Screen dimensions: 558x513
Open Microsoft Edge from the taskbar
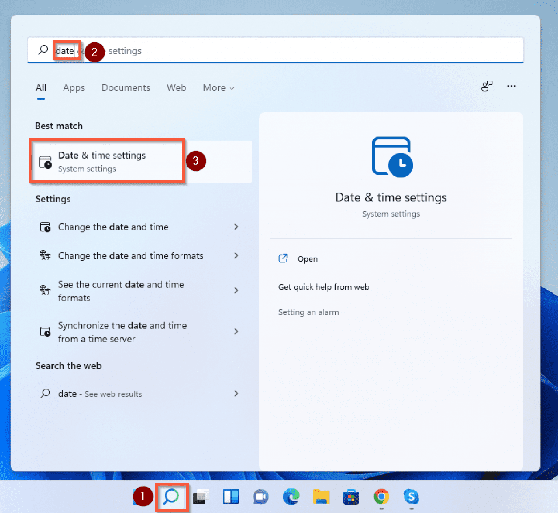pos(291,497)
